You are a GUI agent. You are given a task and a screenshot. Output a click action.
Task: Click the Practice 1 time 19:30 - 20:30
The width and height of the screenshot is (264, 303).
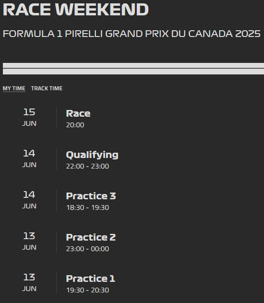pyautogui.click(x=87, y=291)
